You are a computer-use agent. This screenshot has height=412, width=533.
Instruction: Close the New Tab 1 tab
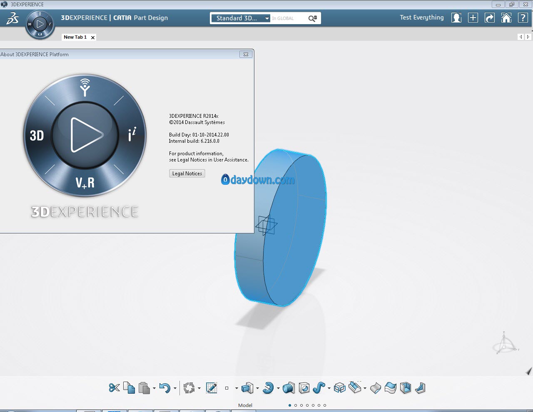93,37
